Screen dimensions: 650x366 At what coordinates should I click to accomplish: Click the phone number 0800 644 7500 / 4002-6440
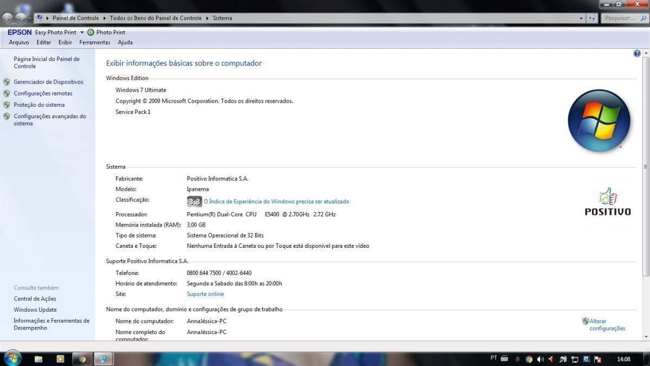point(219,273)
